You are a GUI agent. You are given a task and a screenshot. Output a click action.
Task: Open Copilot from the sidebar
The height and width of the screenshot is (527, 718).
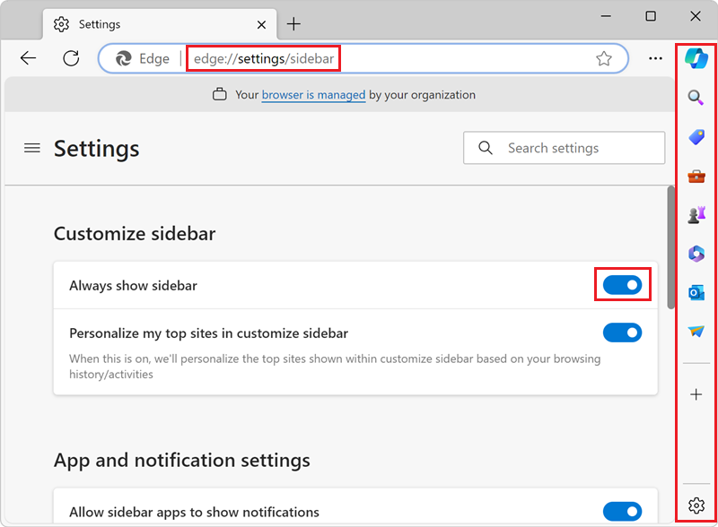[696, 56]
